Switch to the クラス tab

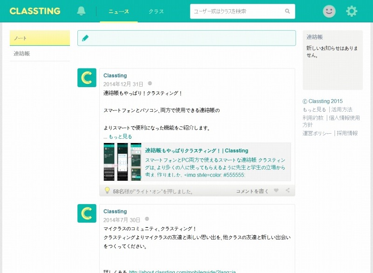(x=156, y=11)
